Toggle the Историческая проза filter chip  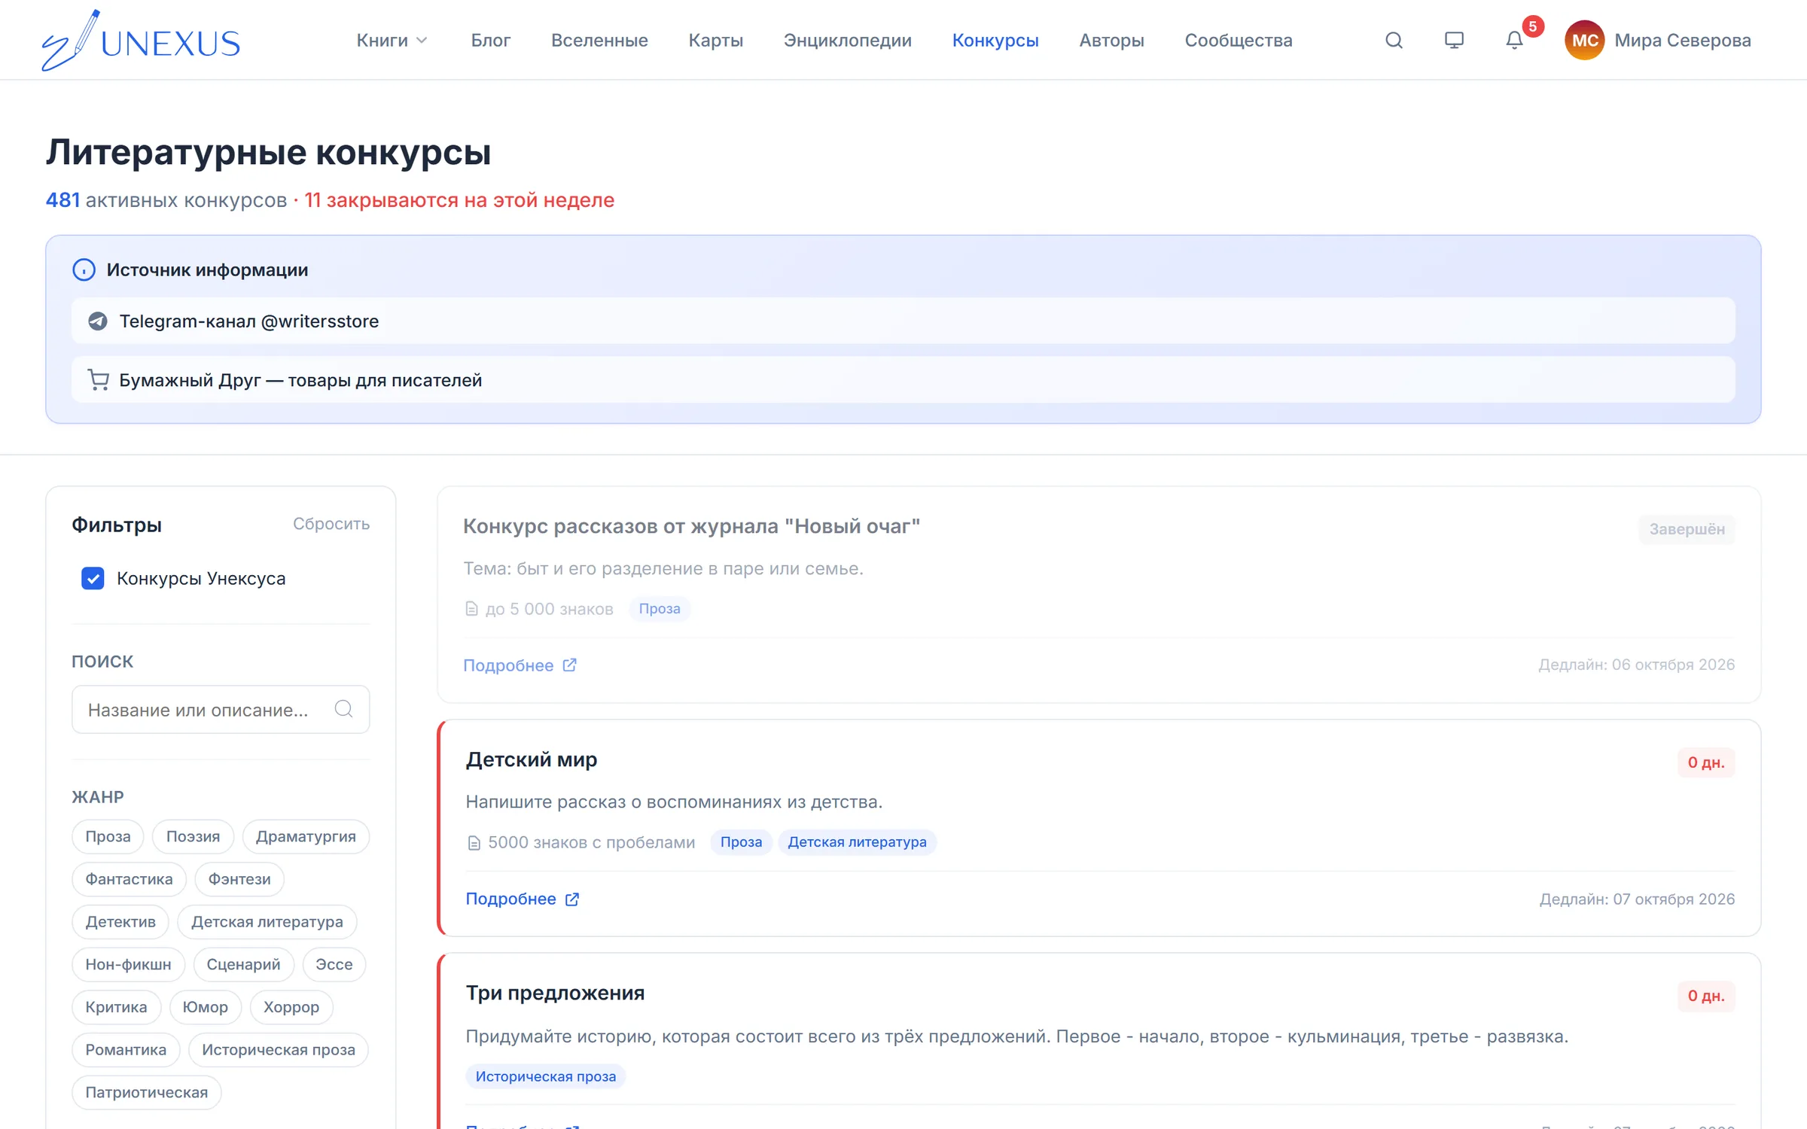[x=279, y=1049]
